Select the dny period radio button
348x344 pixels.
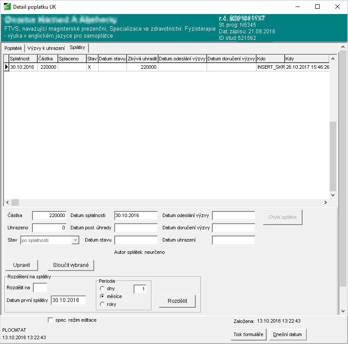pyautogui.click(x=102, y=288)
